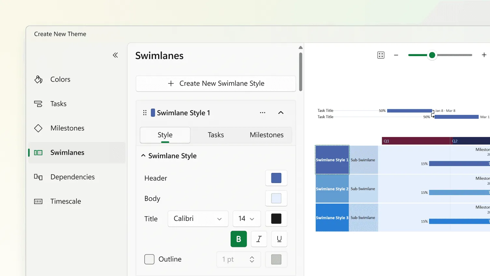Click the Jan 8 - Mar 8 label

tap(445, 111)
